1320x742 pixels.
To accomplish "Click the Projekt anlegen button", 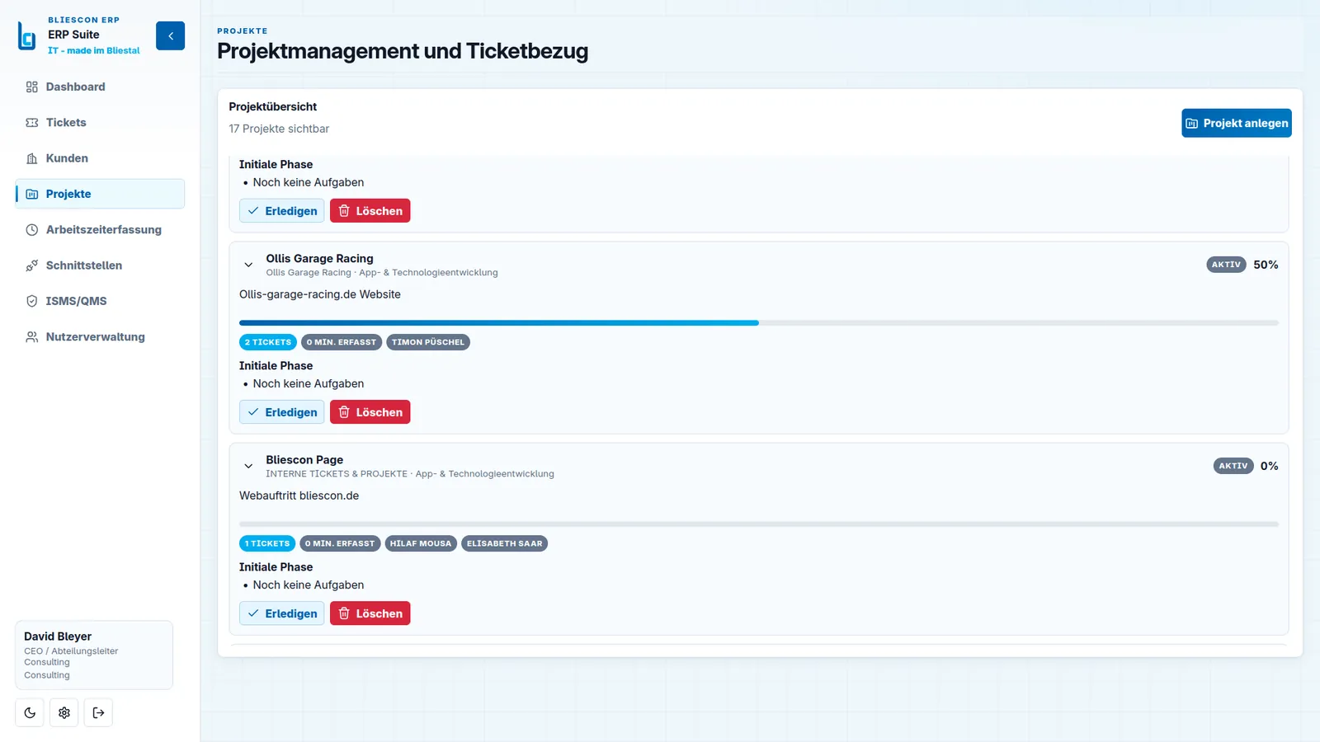I will [x=1236, y=123].
